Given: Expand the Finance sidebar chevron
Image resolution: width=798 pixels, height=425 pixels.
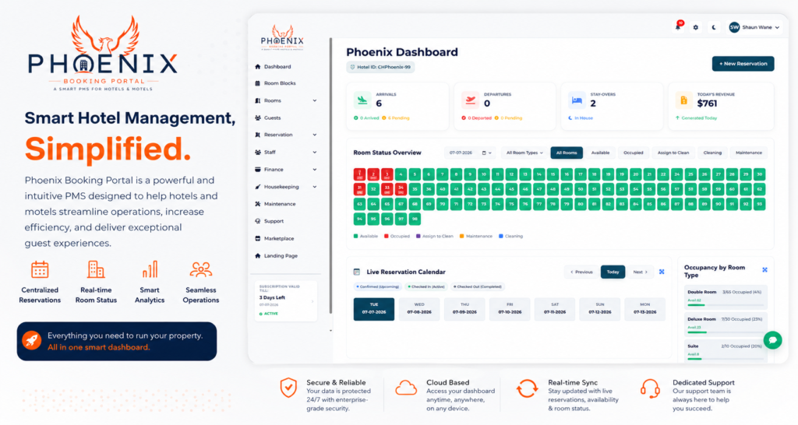Looking at the screenshot, I should point(315,169).
